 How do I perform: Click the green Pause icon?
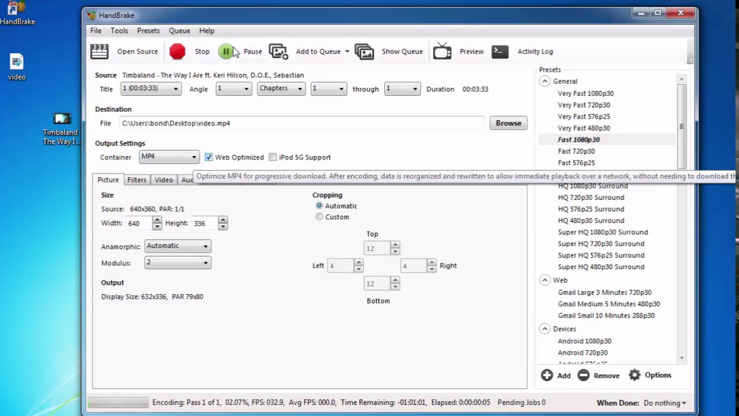(226, 51)
